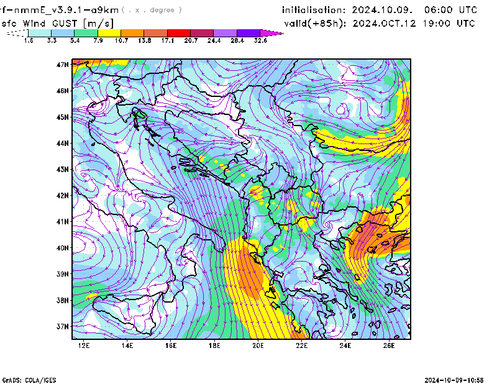The height and width of the screenshot is (384, 497).
Task: Click the legend value 28.4
Action: point(237,40)
